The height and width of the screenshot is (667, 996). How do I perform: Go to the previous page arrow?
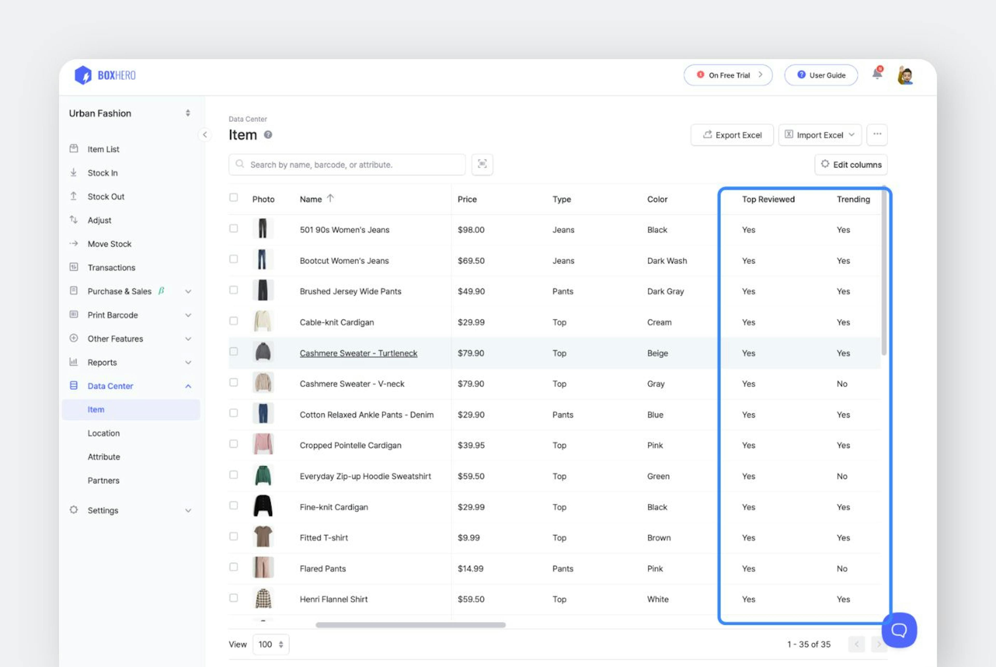(856, 644)
